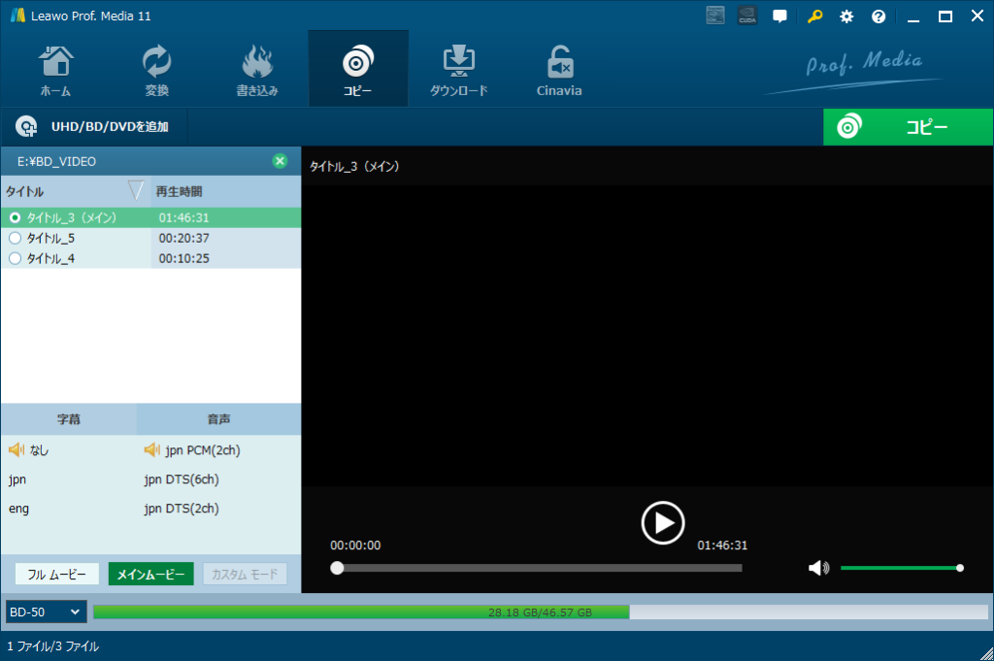Maximize the Leawo window
Image resolution: width=994 pixels, height=661 pixels.
(945, 17)
